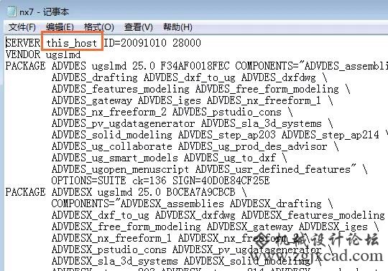
Task: Click ADVDES_features_modeling text
Action: (x=121, y=89)
